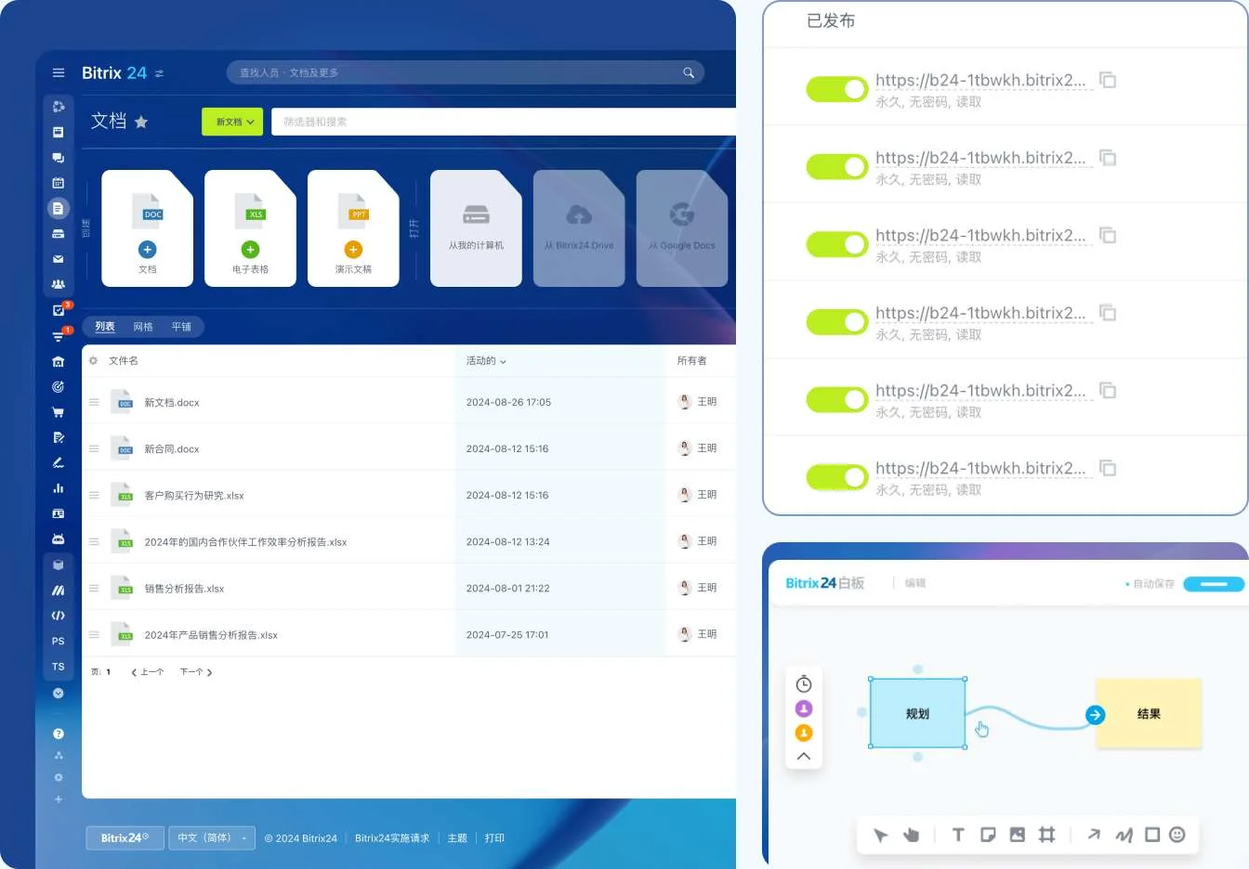
Task: Create a new 电子表格 XLS file card
Action: pos(250,228)
